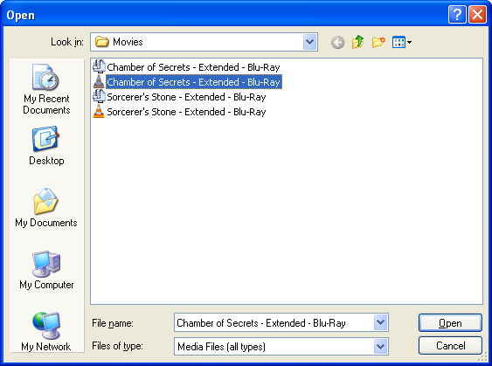Click the Help question mark button

[x=457, y=15]
